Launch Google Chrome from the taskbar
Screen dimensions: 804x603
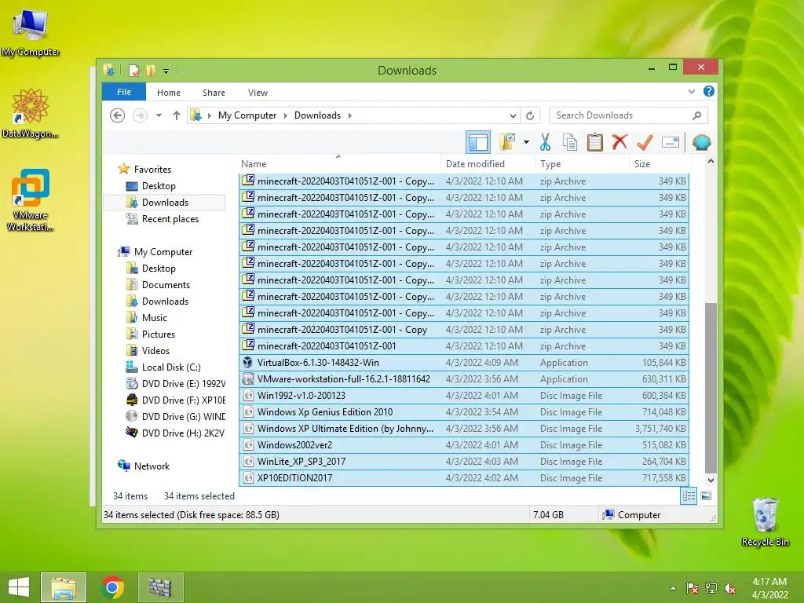click(112, 587)
